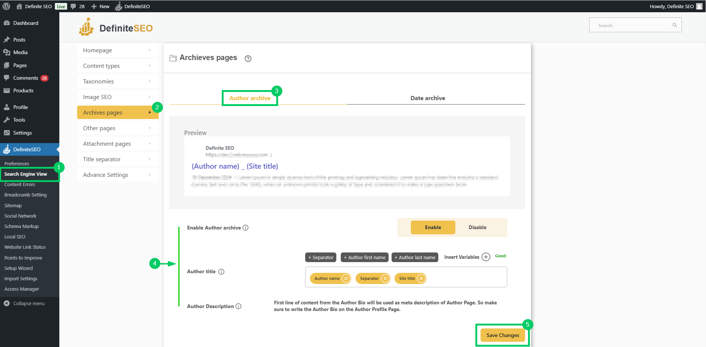
Task: Click the WordPress logo icon
Action: click(6, 6)
